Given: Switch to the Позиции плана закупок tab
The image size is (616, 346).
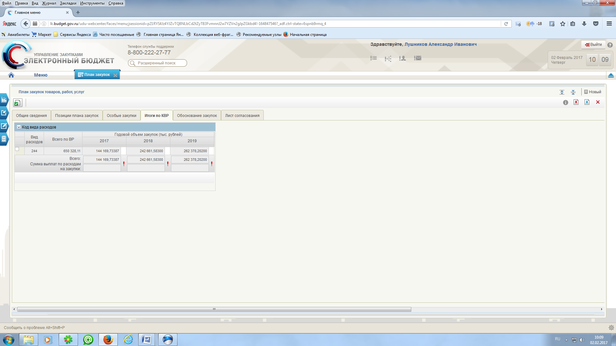Looking at the screenshot, I should pyautogui.click(x=77, y=116).
